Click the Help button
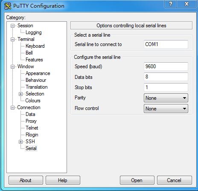Screen dimensions: 198x191 click(63, 180)
